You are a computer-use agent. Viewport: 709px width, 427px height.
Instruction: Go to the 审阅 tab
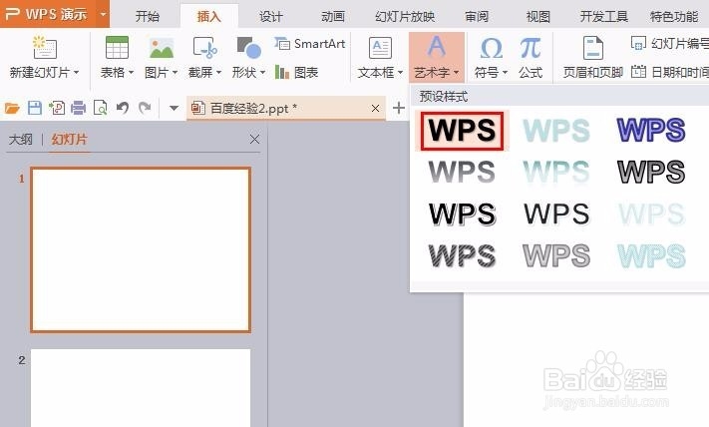tap(477, 17)
